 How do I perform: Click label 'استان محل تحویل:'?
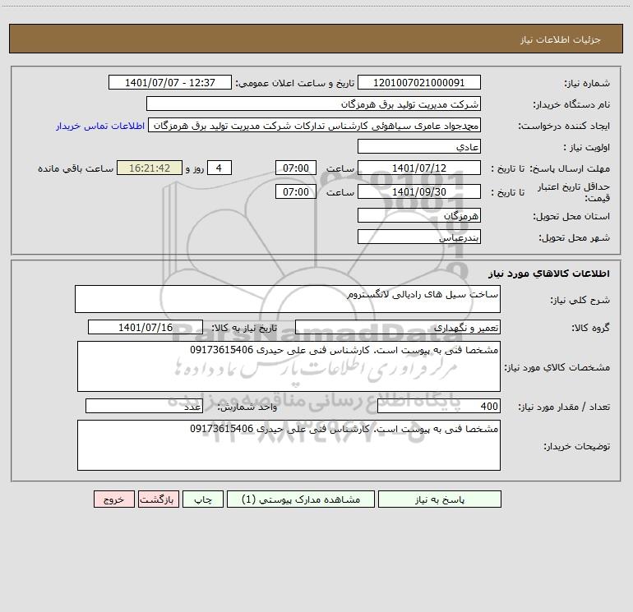pyautogui.click(x=571, y=217)
